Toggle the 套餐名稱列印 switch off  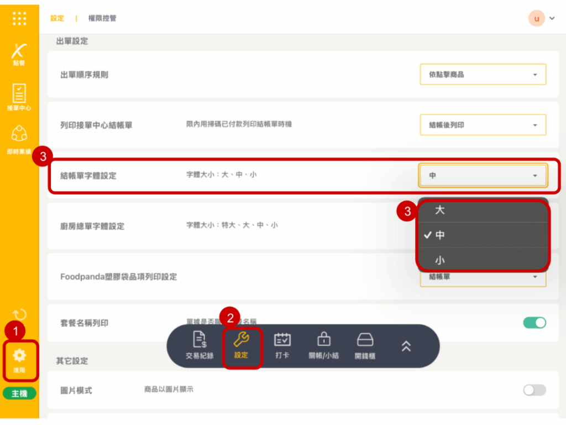(x=534, y=323)
